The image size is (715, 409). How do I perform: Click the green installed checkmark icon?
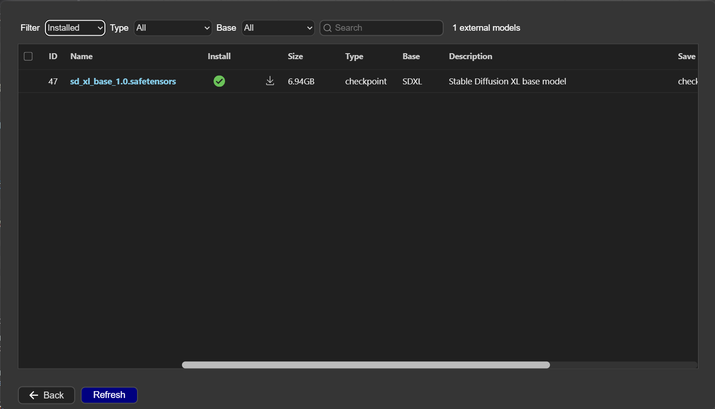click(x=219, y=81)
